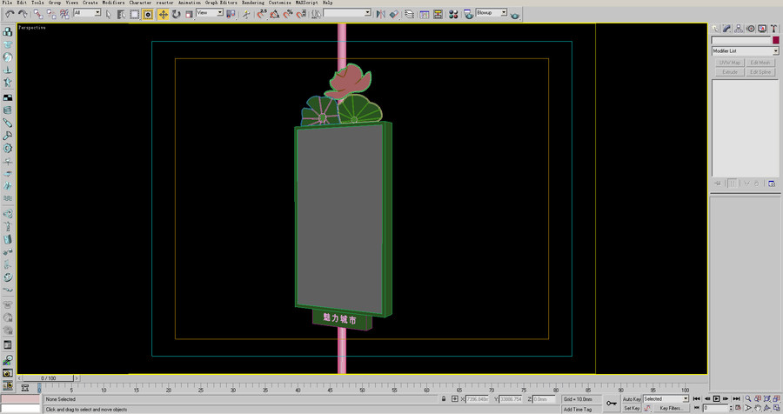783x414 pixels.
Task: Click the object color swatch
Action: (x=775, y=41)
